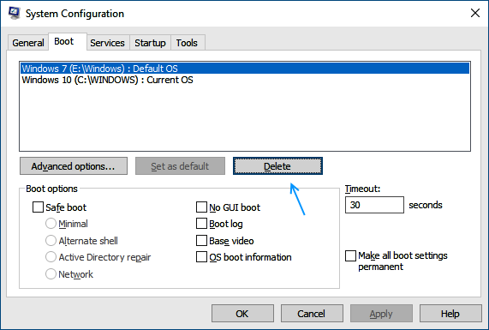Click the Cancel button
This screenshot has width=489, height=330.
tap(312, 314)
